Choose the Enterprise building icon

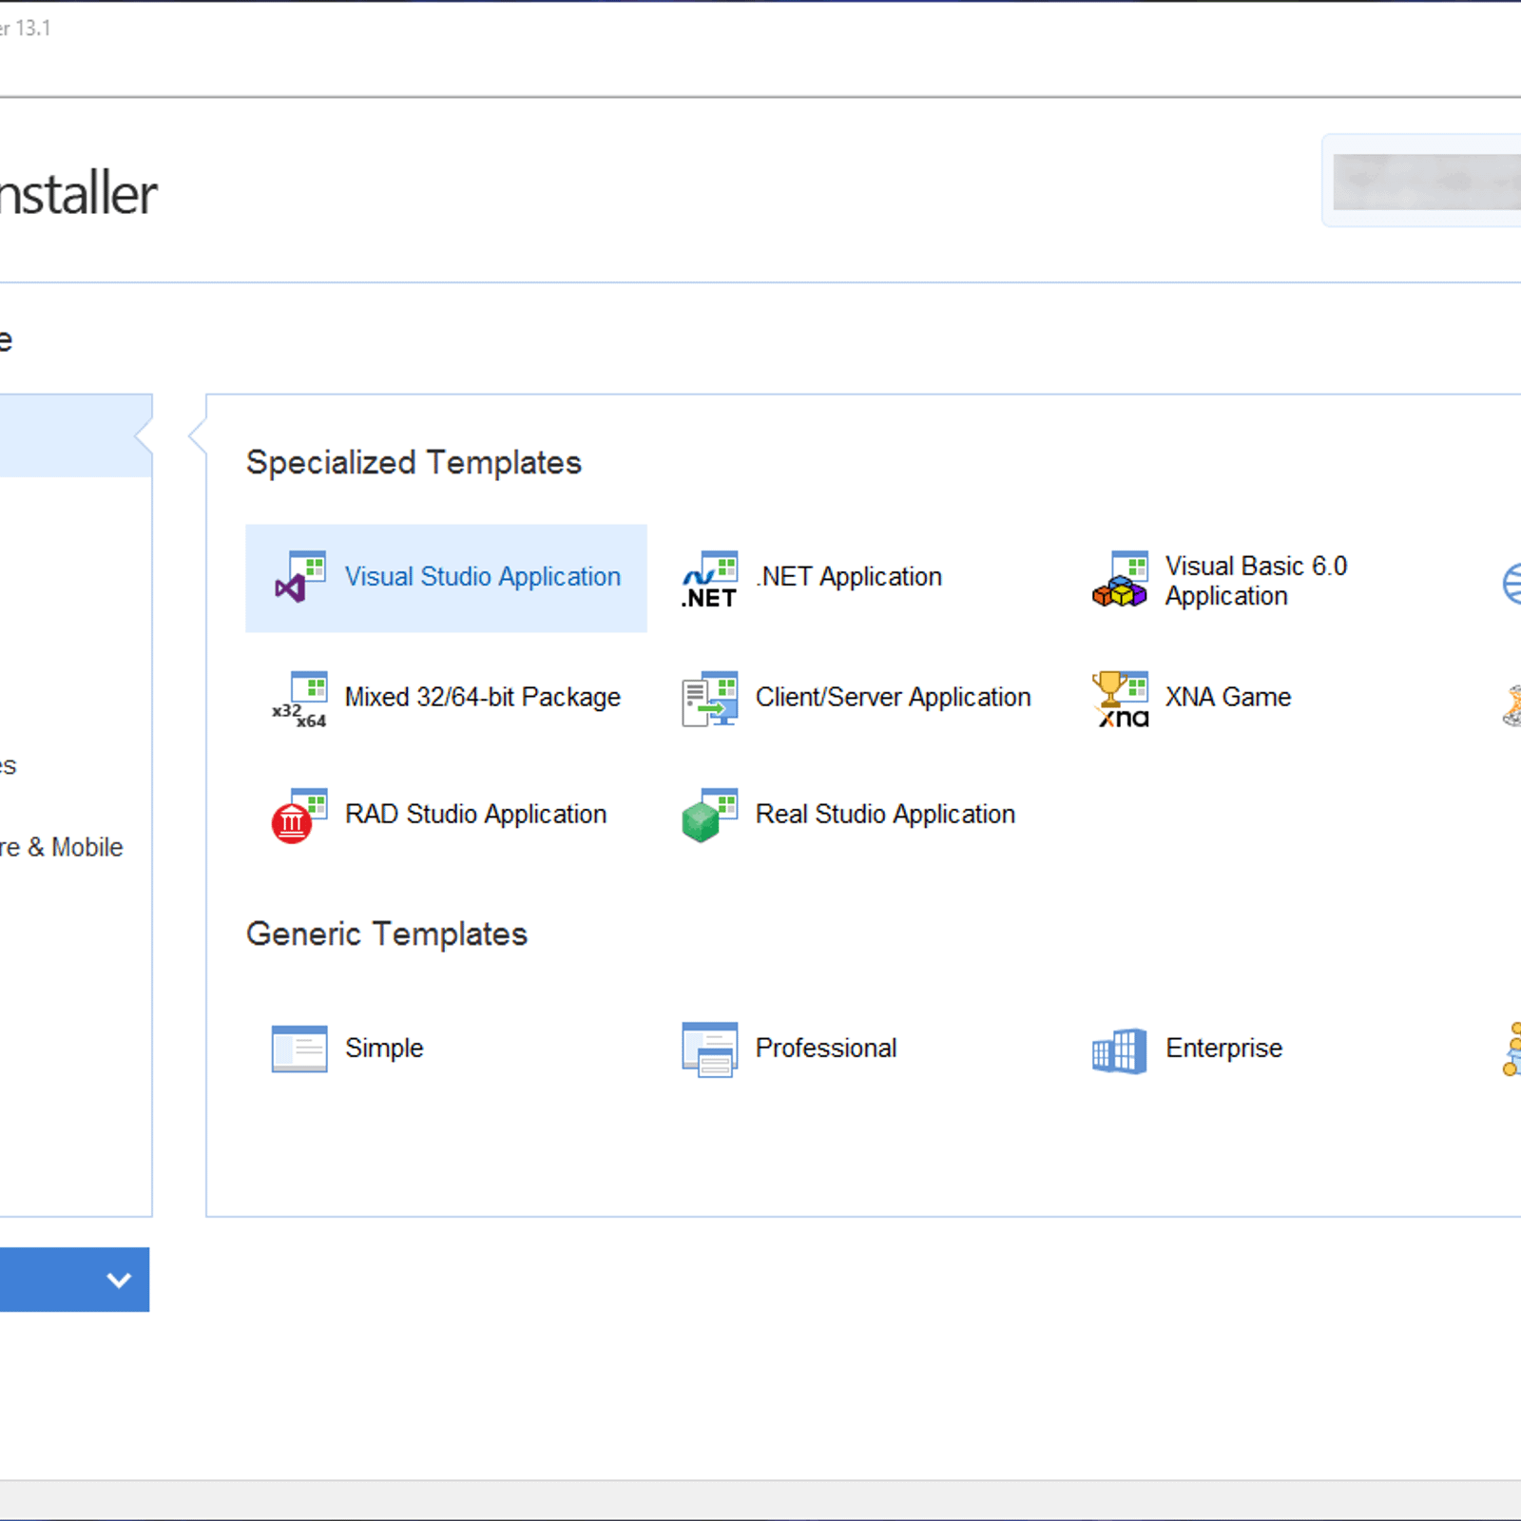click(x=1120, y=1050)
